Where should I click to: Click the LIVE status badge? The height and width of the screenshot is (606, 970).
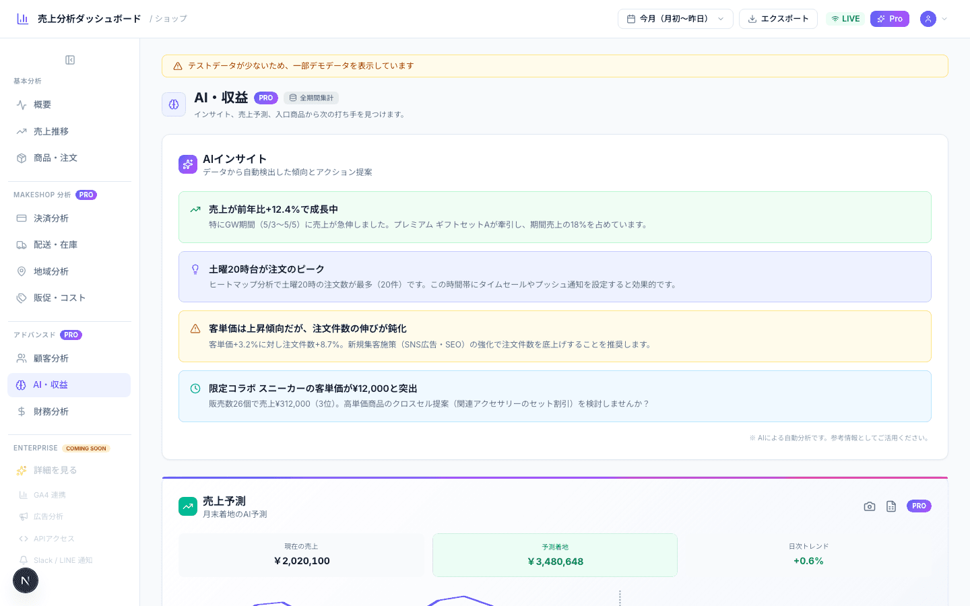click(845, 19)
